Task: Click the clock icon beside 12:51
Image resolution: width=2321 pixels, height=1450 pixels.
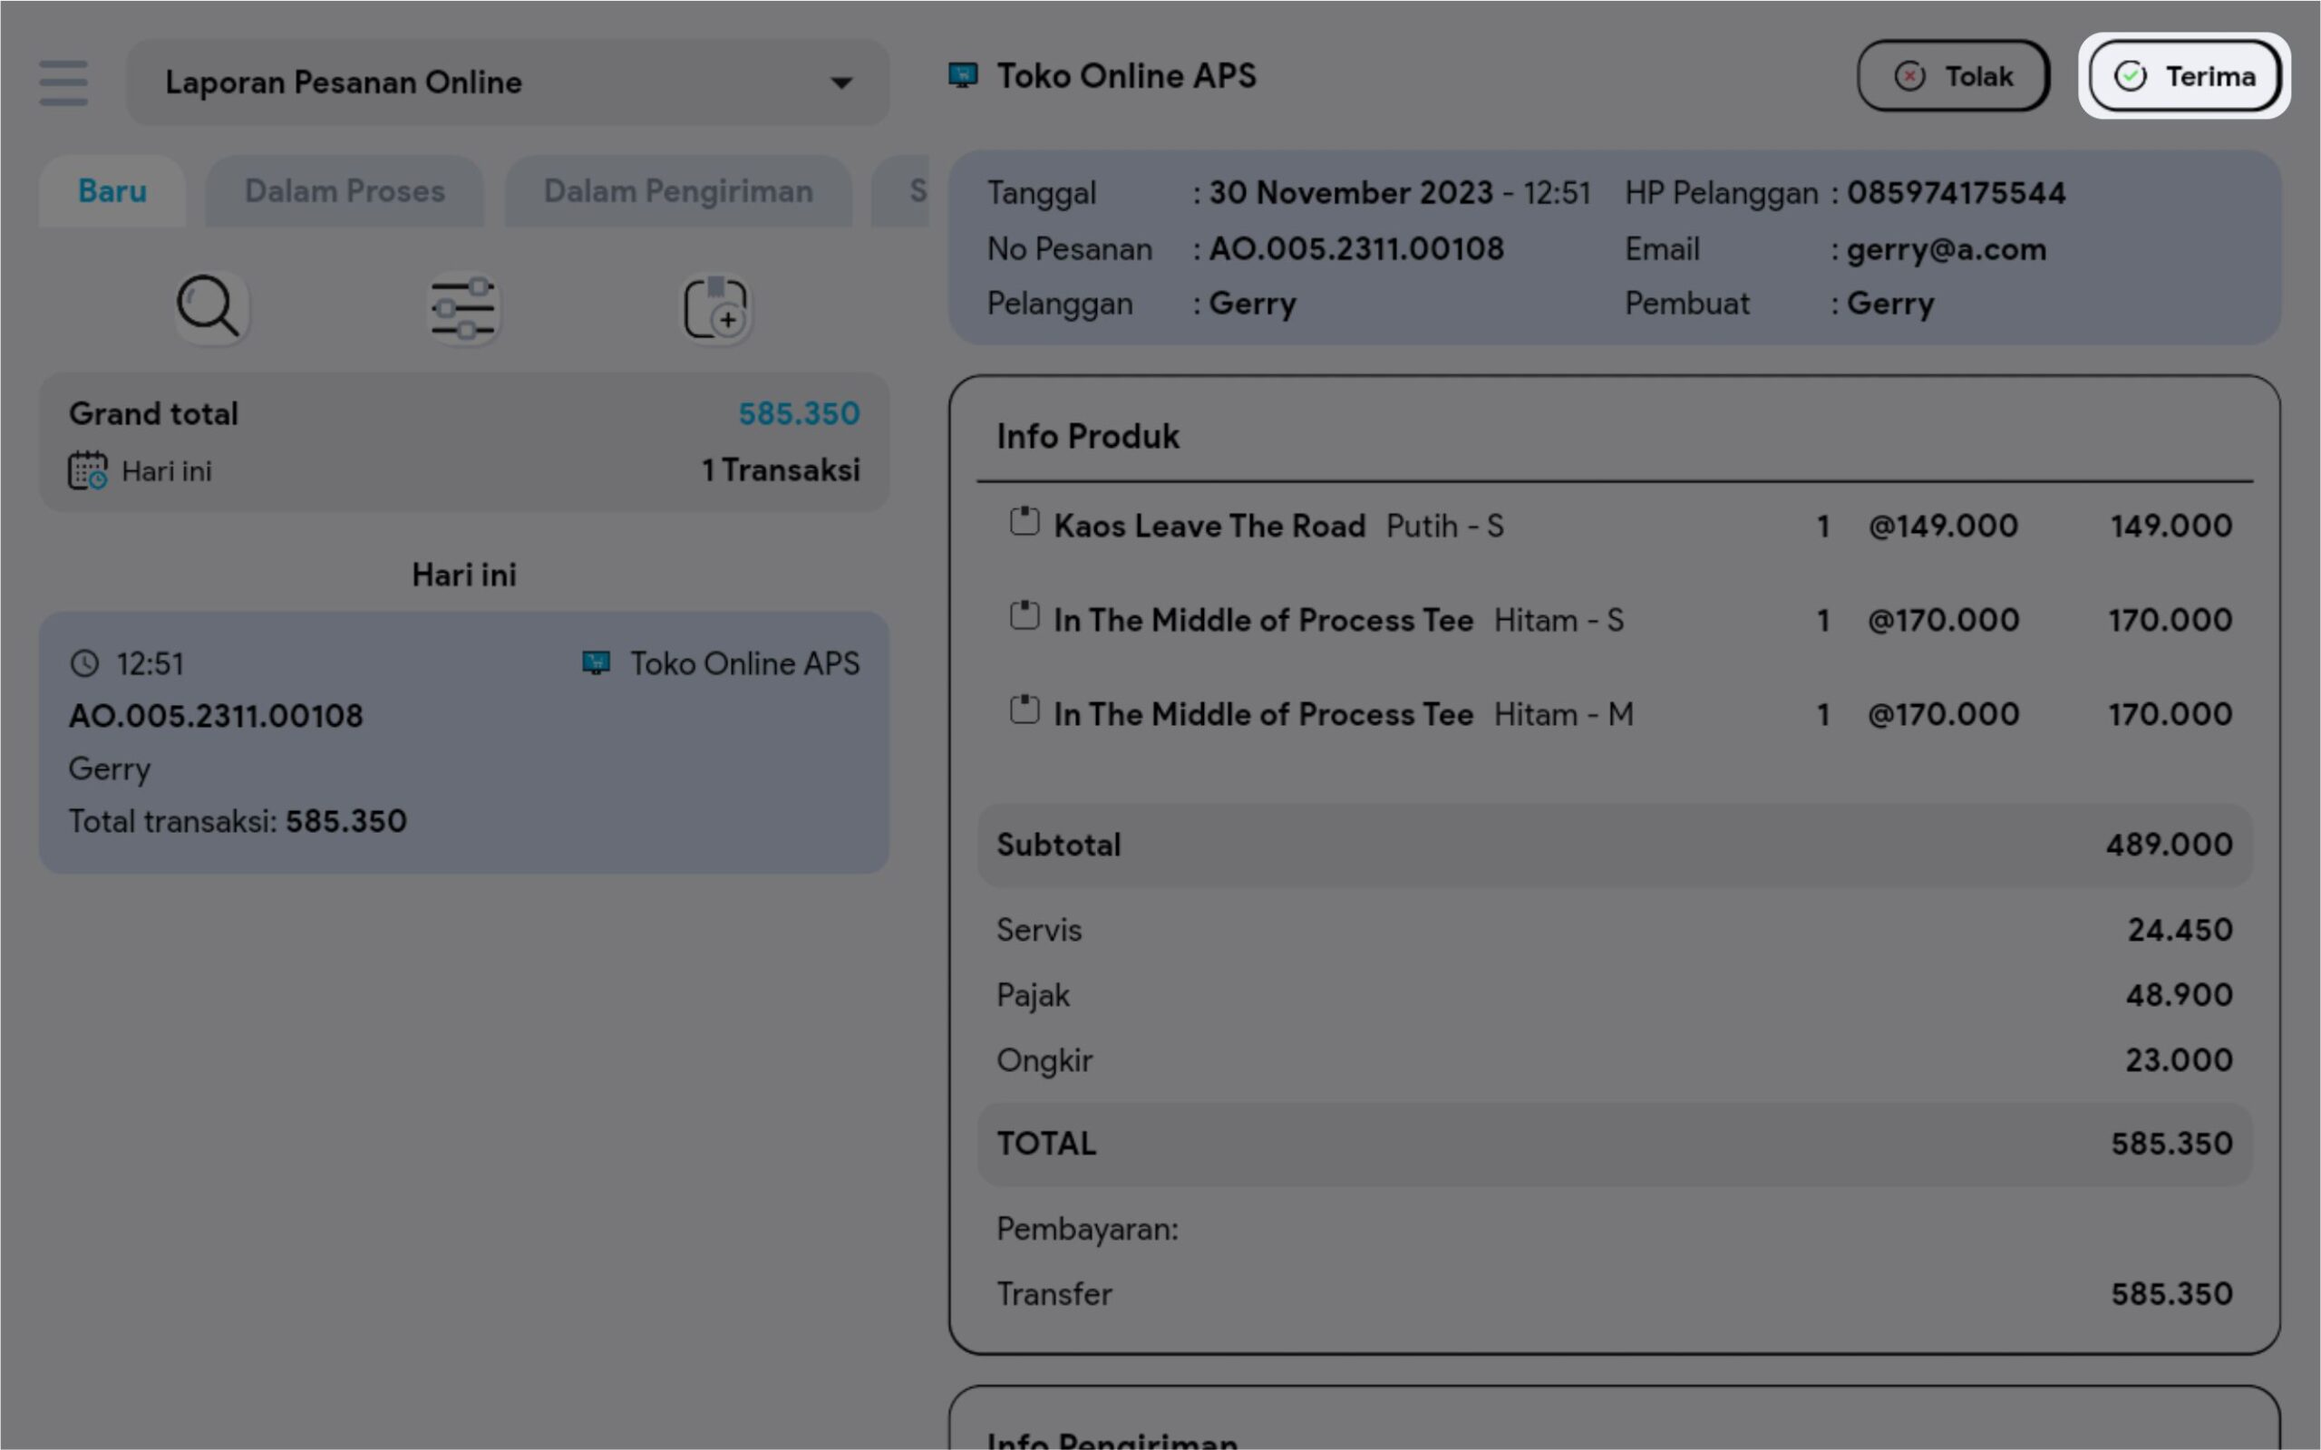Action: (85, 663)
